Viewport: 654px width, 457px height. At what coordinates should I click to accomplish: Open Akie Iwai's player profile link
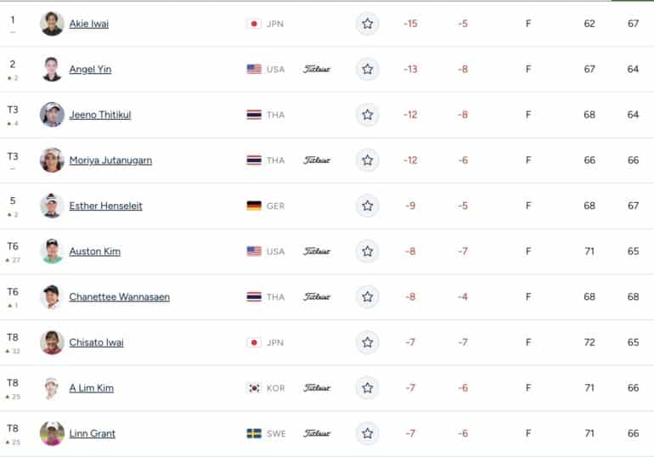[x=89, y=24]
